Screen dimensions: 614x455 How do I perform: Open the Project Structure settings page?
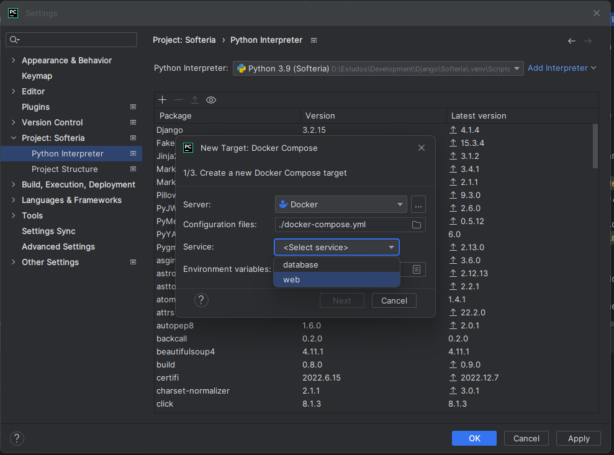pyautogui.click(x=65, y=169)
